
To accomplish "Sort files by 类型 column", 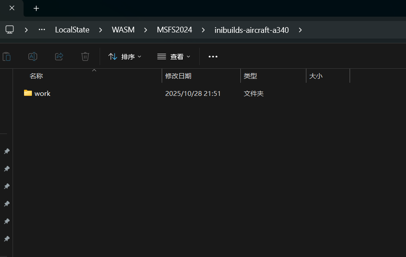I will coord(250,76).
